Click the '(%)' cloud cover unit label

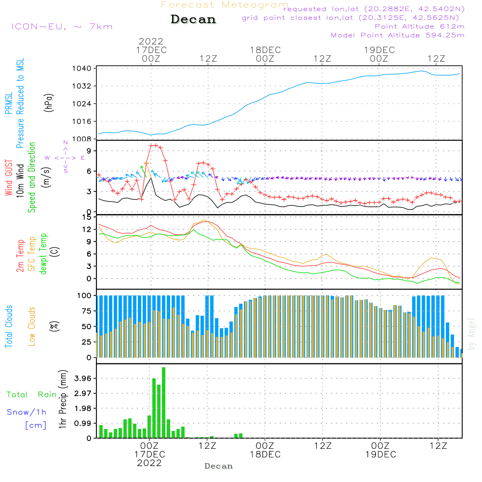[54, 326]
